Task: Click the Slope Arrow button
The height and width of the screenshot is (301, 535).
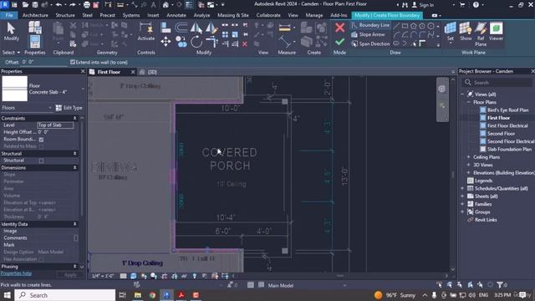Action: (368, 34)
